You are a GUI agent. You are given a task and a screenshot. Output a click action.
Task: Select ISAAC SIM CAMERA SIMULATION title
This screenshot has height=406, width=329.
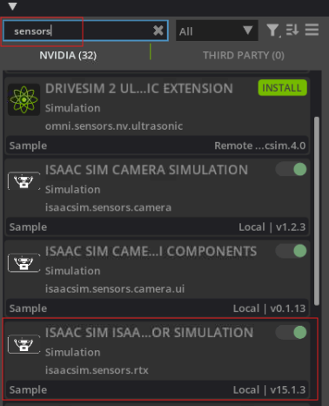[146, 170]
